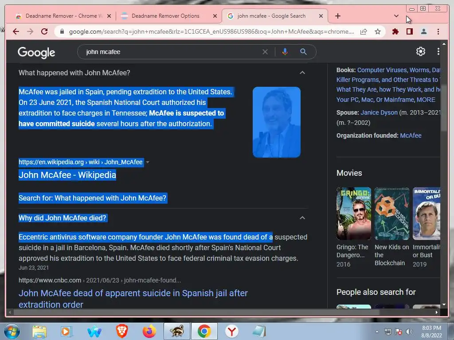
Task: Collapse Why did John McAfee died question
Action: tap(302, 218)
